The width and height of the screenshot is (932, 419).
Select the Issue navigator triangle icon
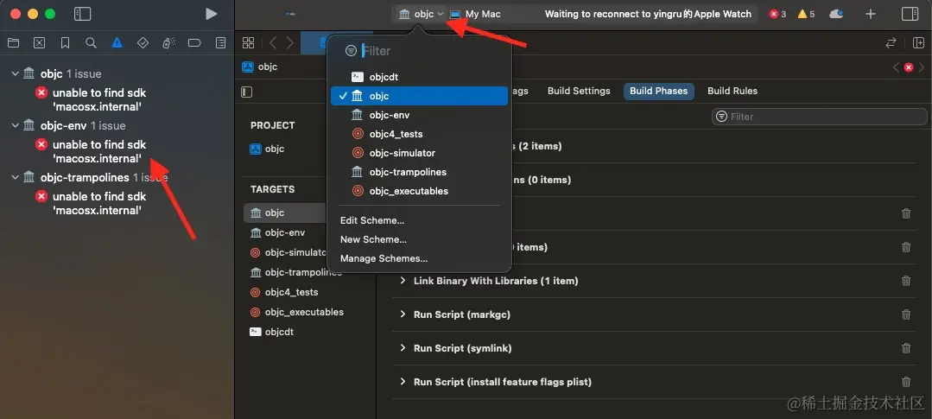(117, 43)
